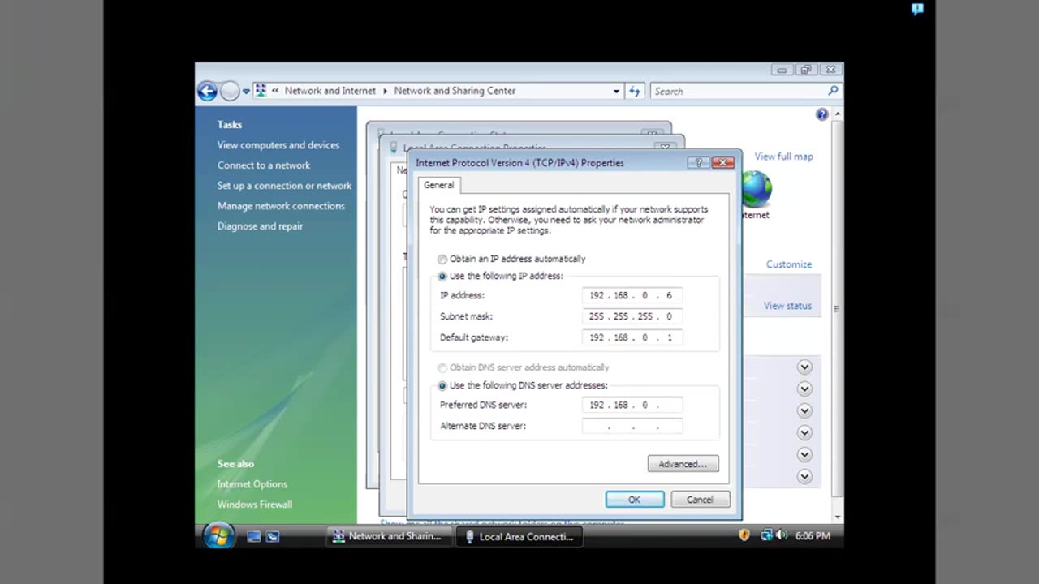
Task: Close the TCP/IPv4 Properties dialog
Action: [722, 162]
